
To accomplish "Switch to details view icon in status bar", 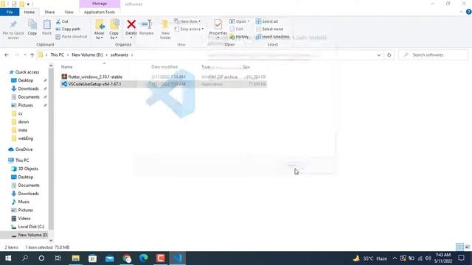I will 459,247.
